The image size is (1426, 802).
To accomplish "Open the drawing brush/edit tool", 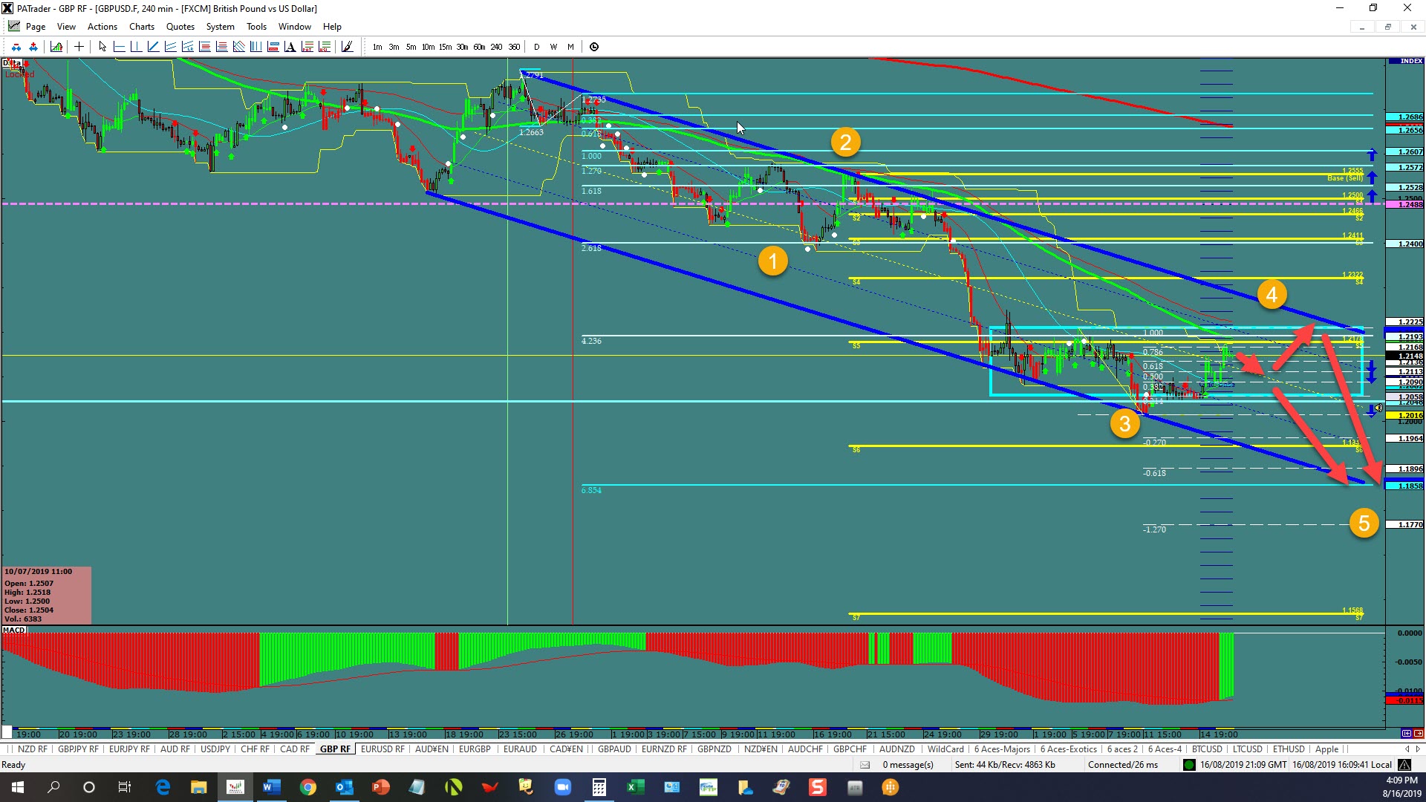I will pyautogui.click(x=347, y=47).
